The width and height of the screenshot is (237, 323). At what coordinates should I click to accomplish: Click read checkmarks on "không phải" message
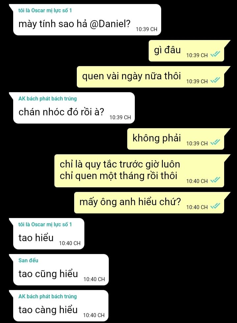coord(215,142)
